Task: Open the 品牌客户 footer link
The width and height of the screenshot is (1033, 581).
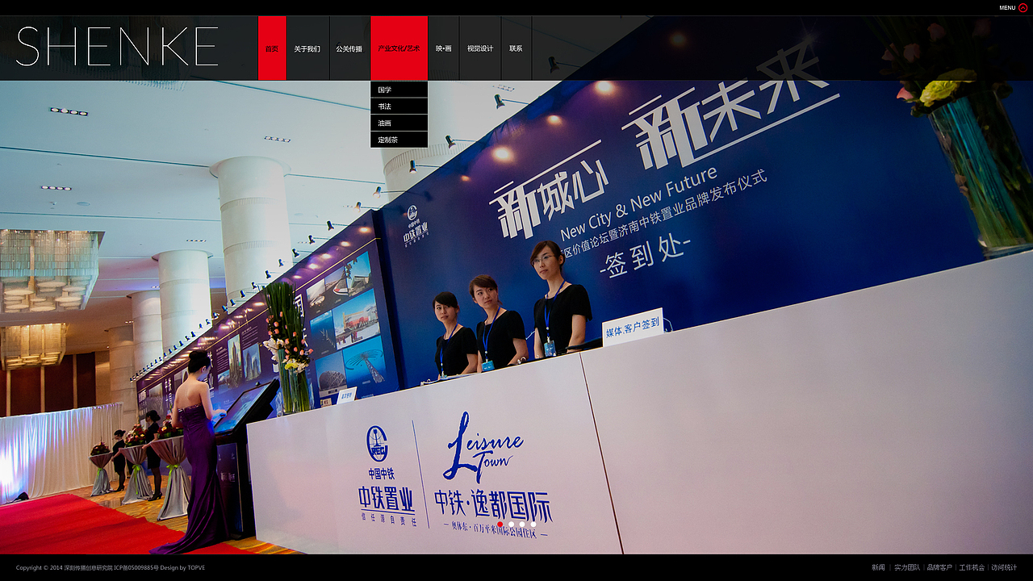Action: [939, 567]
